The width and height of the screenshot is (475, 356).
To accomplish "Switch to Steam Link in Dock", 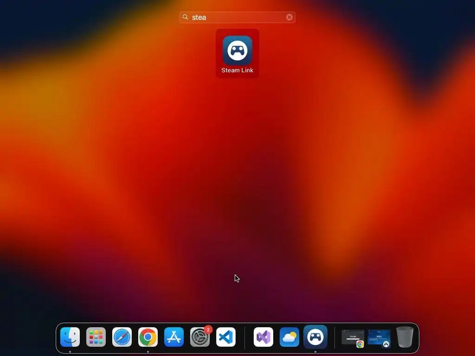I will coord(315,337).
